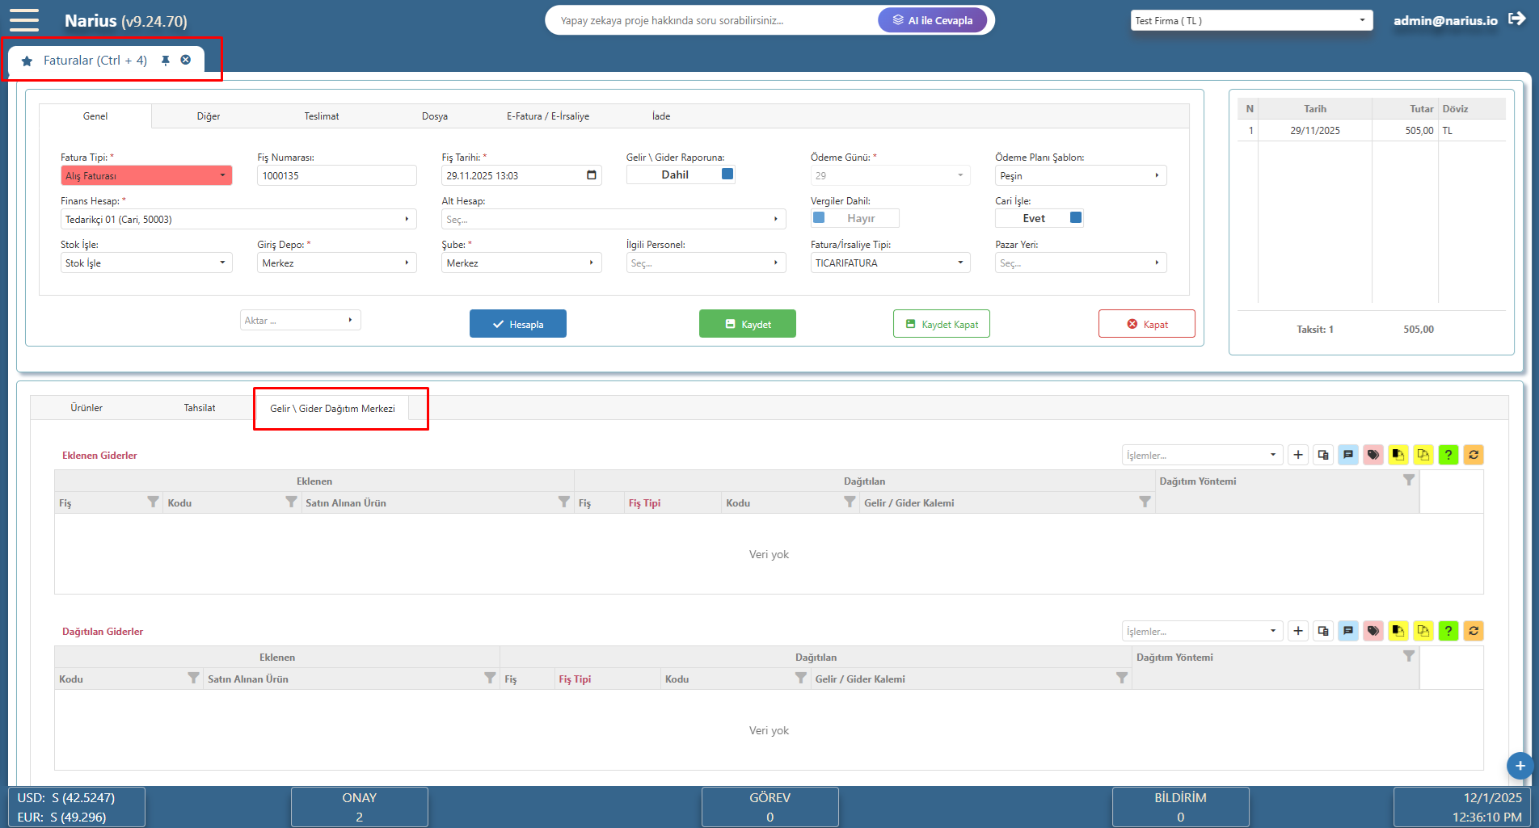This screenshot has height=828, width=1539.
Task: Filter the Satın Alınan Ürün column in Eklenen Giderler
Action: [x=564, y=502]
